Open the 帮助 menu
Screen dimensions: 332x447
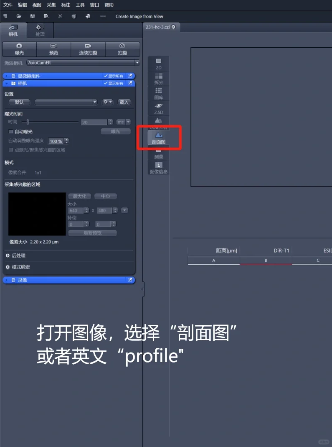[109, 5]
